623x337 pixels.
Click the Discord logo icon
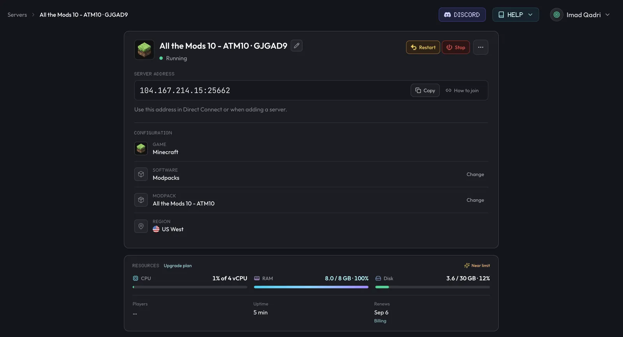(x=447, y=15)
